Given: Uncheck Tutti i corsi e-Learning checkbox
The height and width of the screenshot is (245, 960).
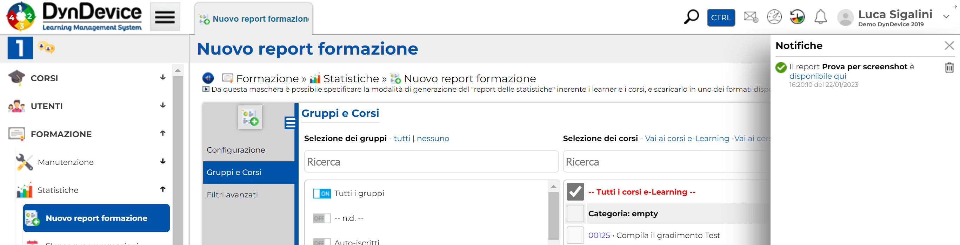Looking at the screenshot, I should pyautogui.click(x=575, y=192).
